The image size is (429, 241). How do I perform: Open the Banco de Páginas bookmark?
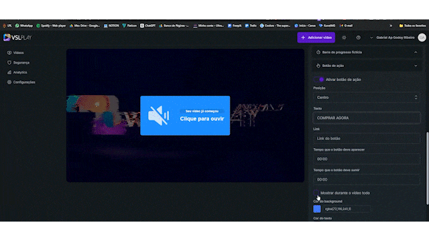coord(174,25)
